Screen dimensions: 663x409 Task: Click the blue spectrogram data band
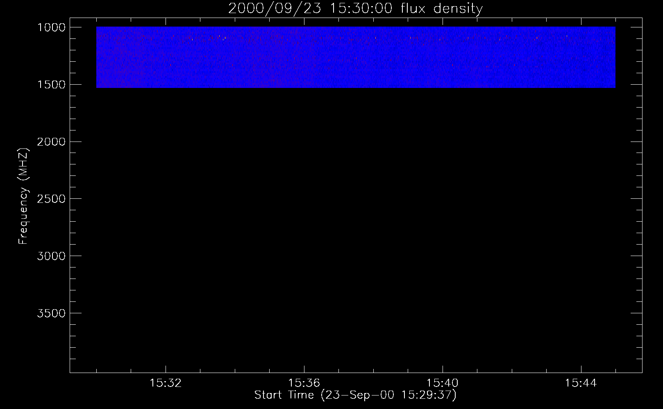pos(356,57)
